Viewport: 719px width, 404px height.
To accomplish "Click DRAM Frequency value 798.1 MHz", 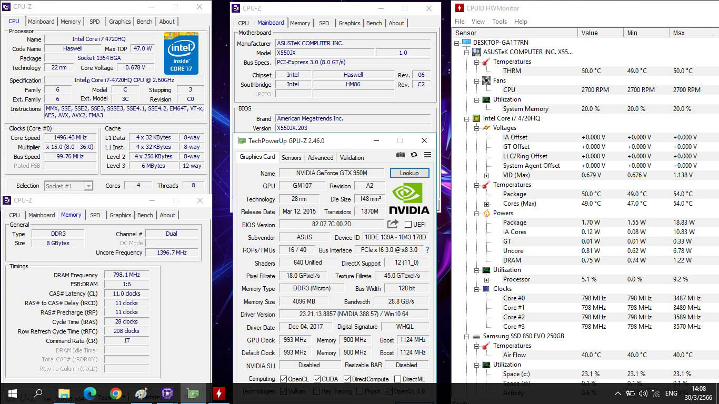I will 126,275.
